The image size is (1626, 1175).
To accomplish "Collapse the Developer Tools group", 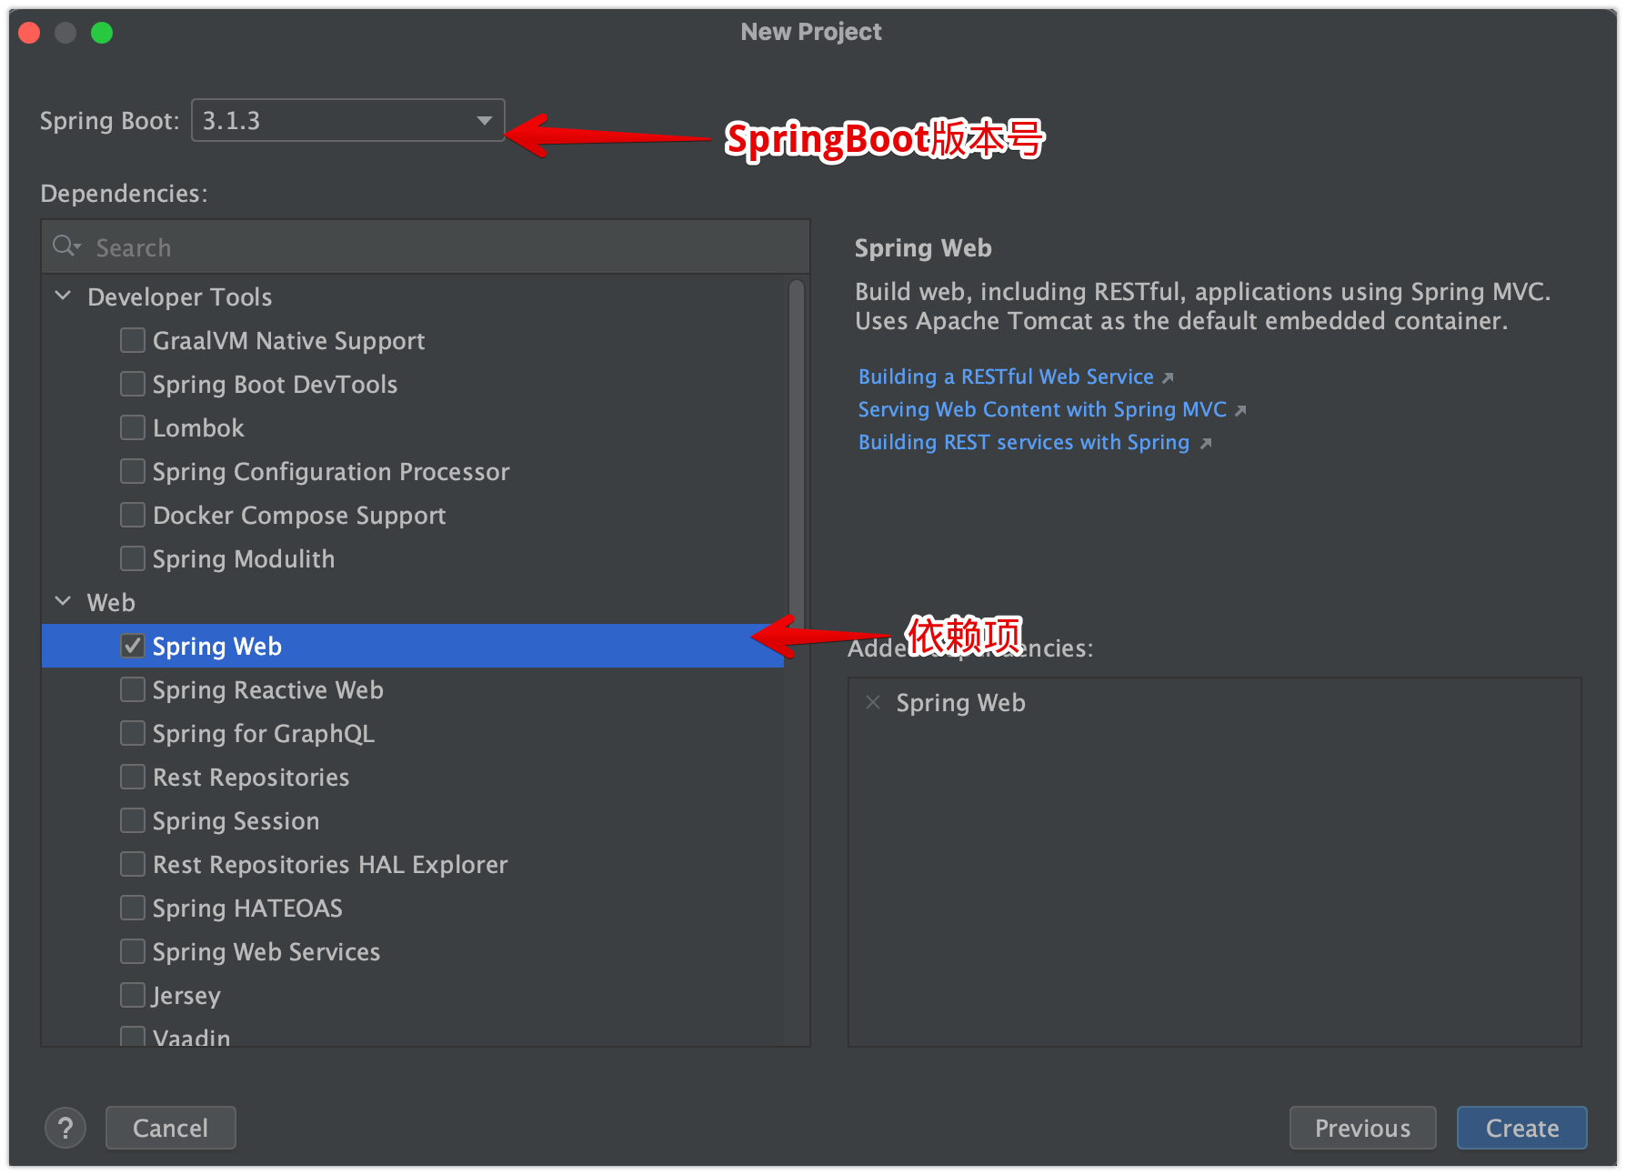I will 64,296.
